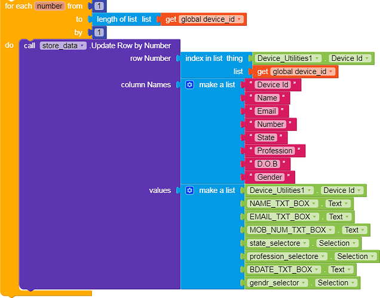Open the BDATE_TXT_BOX Text property dropdown
The image size is (380, 298).
tap(341, 270)
